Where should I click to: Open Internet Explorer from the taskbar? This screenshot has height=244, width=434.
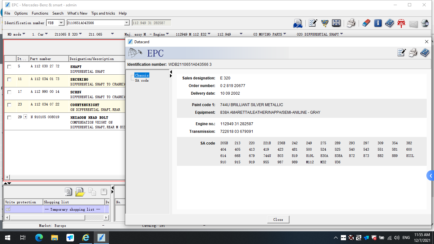(x=86, y=238)
